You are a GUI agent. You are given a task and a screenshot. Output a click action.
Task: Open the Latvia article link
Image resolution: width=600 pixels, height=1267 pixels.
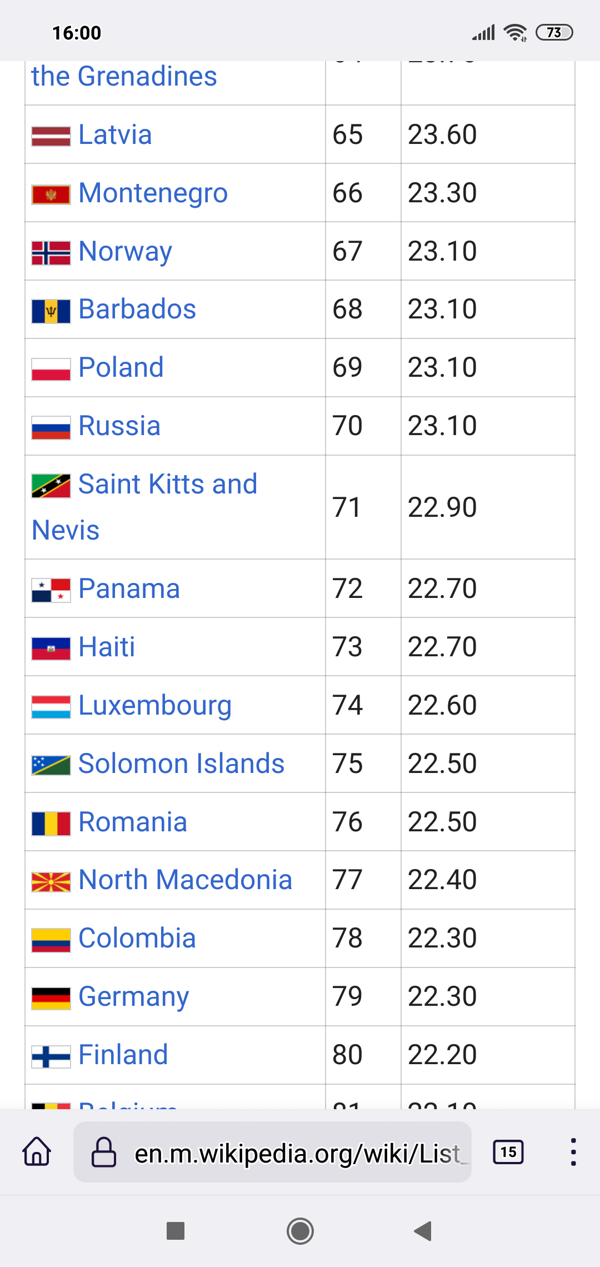tap(115, 134)
